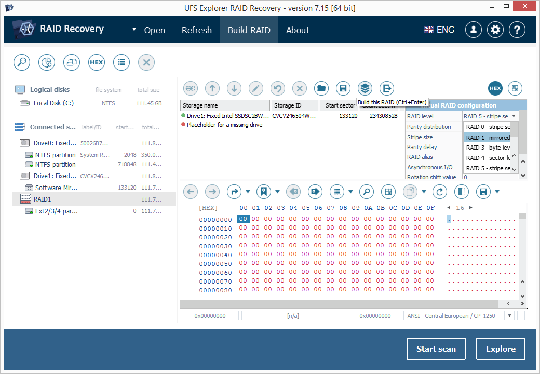This screenshot has height=374, width=540.
Task: Click the user account icon
Action: [474, 30]
